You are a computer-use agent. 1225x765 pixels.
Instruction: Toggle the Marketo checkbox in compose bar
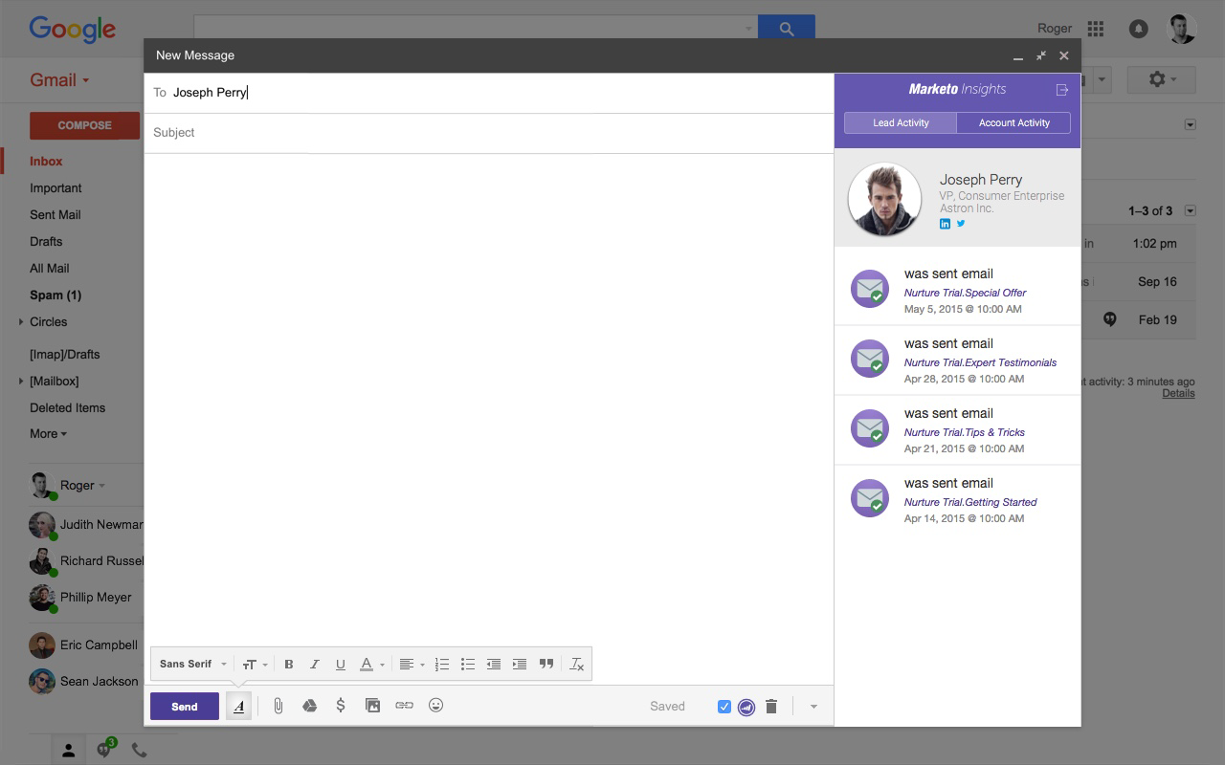pos(724,707)
